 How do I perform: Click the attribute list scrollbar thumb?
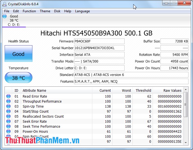tap(186, 105)
